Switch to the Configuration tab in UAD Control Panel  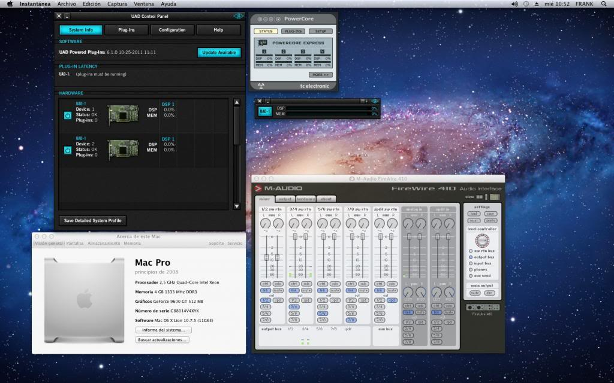(172, 30)
